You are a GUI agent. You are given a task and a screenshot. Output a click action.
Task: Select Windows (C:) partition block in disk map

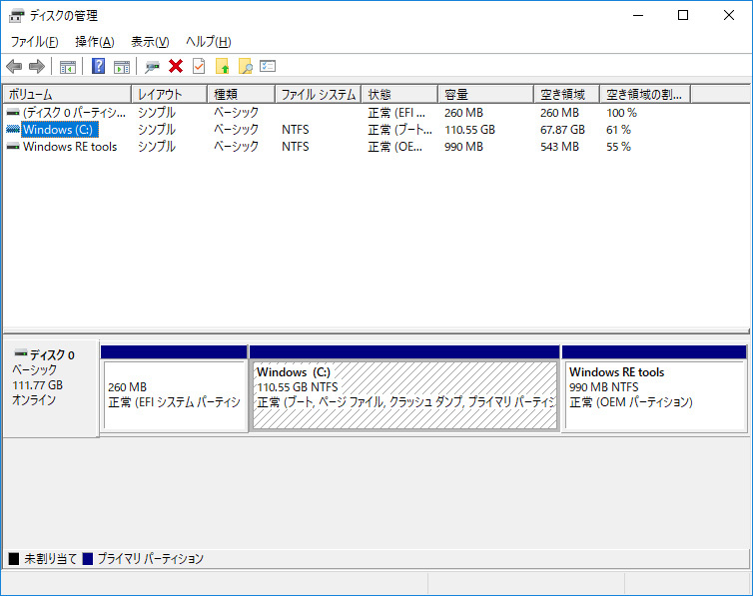click(404, 395)
